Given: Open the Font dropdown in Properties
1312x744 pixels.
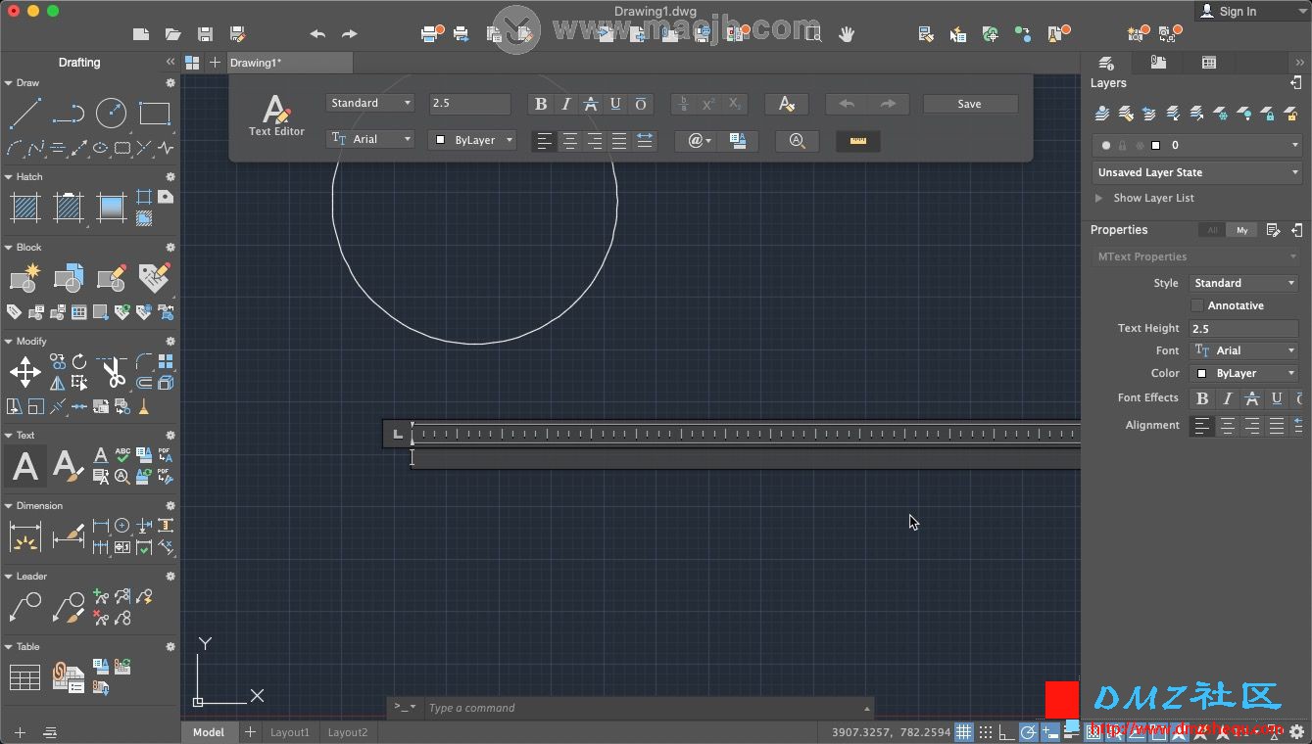Looking at the screenshot, I should tap(1244, 350).
